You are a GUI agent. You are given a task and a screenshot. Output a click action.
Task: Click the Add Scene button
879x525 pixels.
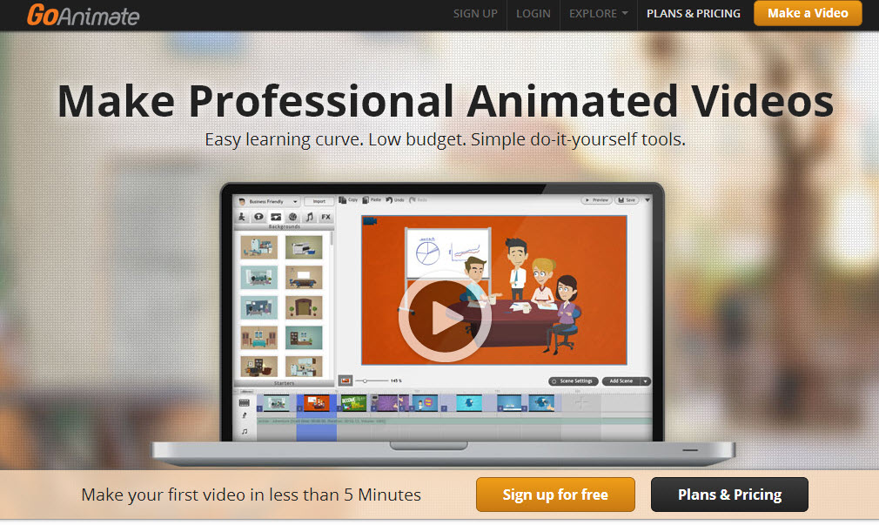(x=621, y=381)
